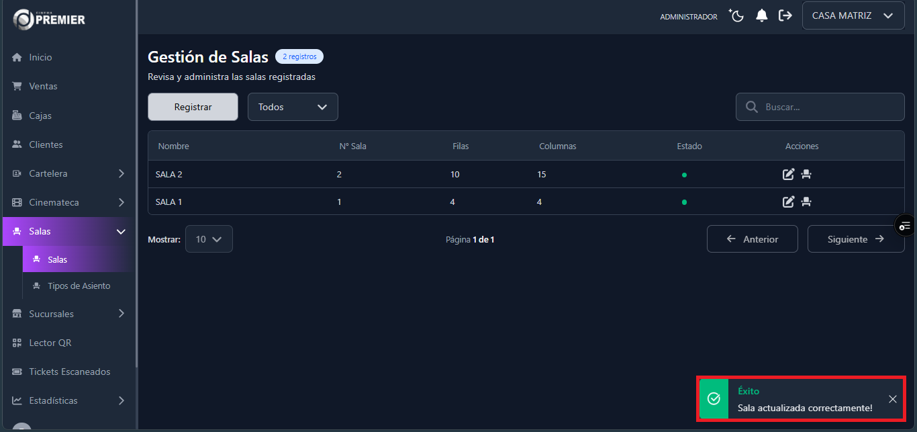Image resolution: width=917 pixels, height=432 pixels.
Task: Toggle dark mode moon icon
Action: pos(737,15)
